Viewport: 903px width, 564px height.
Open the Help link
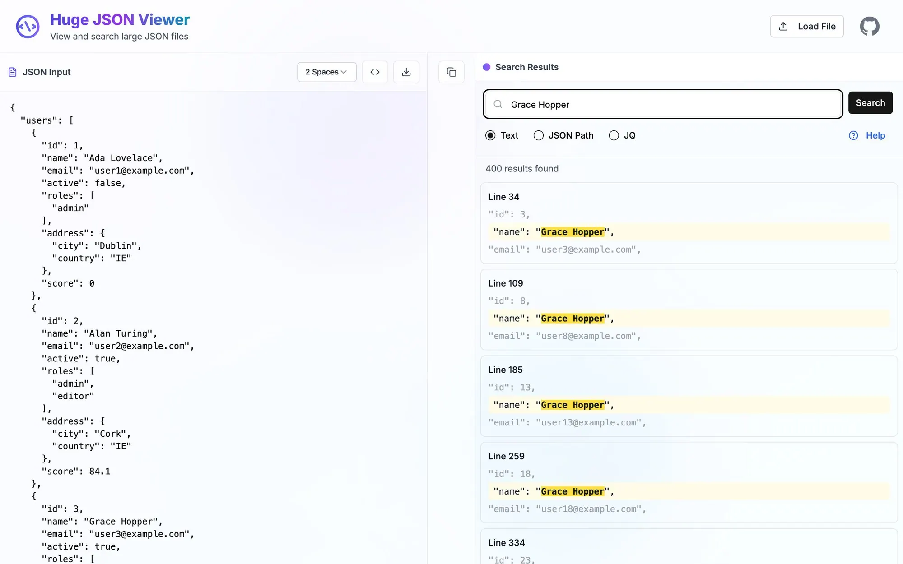(x=875, y=135)
